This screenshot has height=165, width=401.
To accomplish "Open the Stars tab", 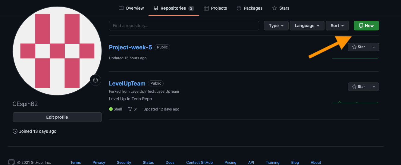I will (x=281, y=8).
